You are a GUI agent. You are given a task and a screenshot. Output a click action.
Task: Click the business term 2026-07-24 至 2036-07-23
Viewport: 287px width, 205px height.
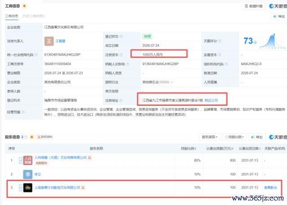pyautogui.click(x=64, y=73)
